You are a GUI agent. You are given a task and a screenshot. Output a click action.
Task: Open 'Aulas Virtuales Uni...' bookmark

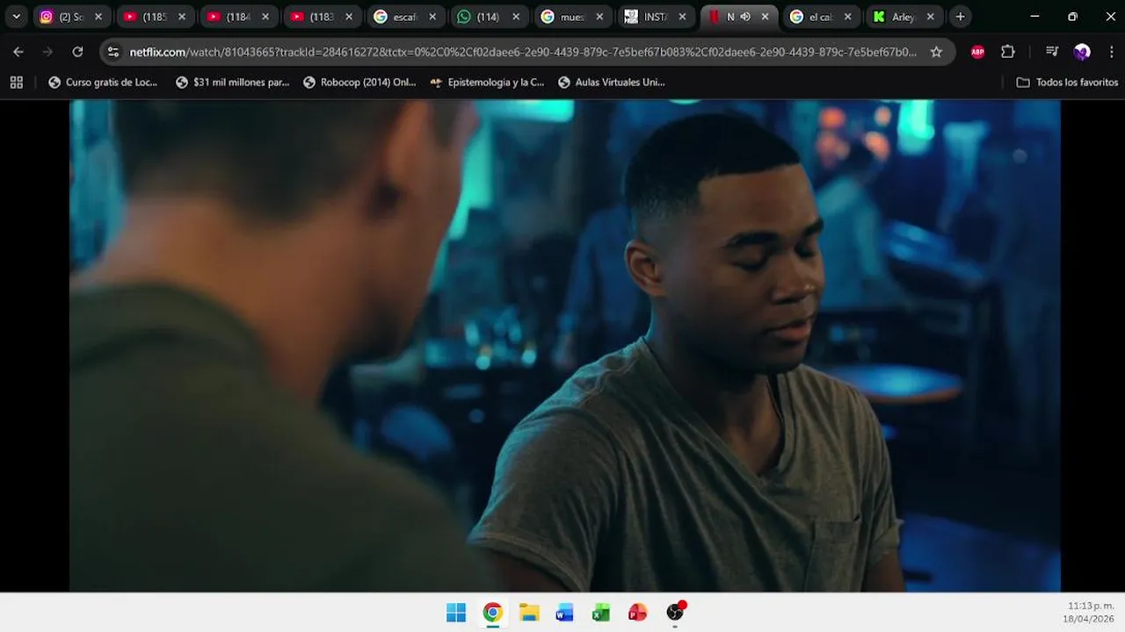612,82
